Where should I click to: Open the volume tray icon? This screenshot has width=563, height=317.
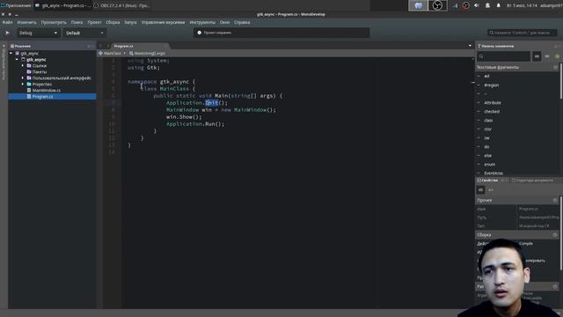coord(477,5)
